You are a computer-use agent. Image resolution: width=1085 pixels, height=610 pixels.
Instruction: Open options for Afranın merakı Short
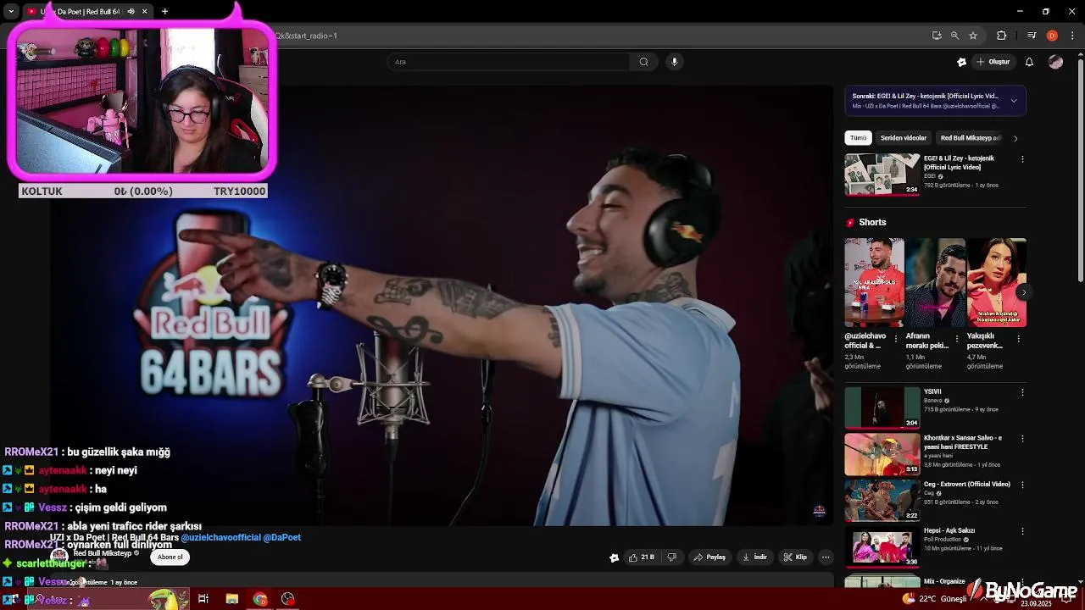957,339
